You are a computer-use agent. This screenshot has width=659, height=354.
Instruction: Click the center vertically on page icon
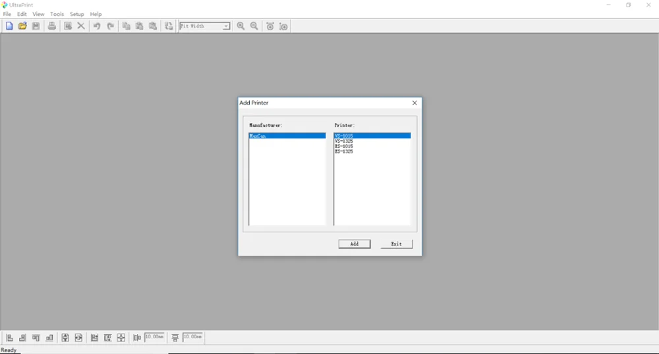[x=65, y=338]
